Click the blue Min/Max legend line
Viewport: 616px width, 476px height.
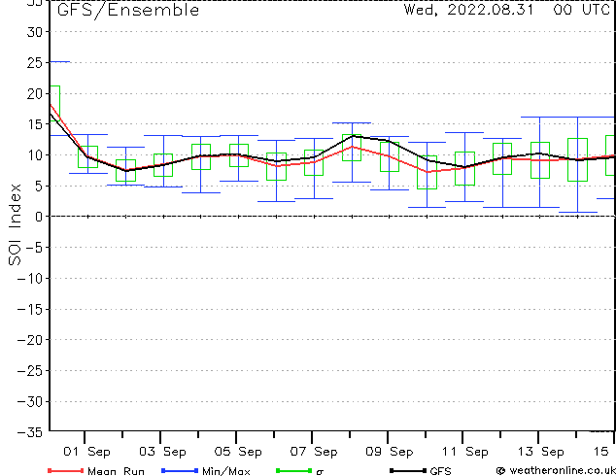(180, 470)
